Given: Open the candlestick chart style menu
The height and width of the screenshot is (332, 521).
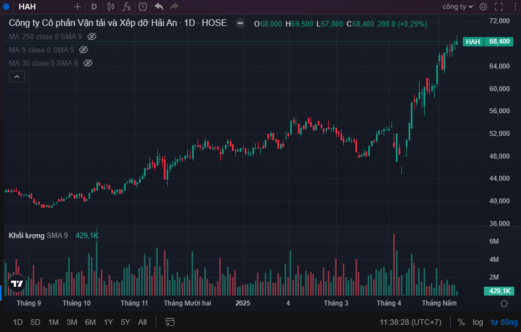Looking at the screenshot, I should tap(111, 7).
